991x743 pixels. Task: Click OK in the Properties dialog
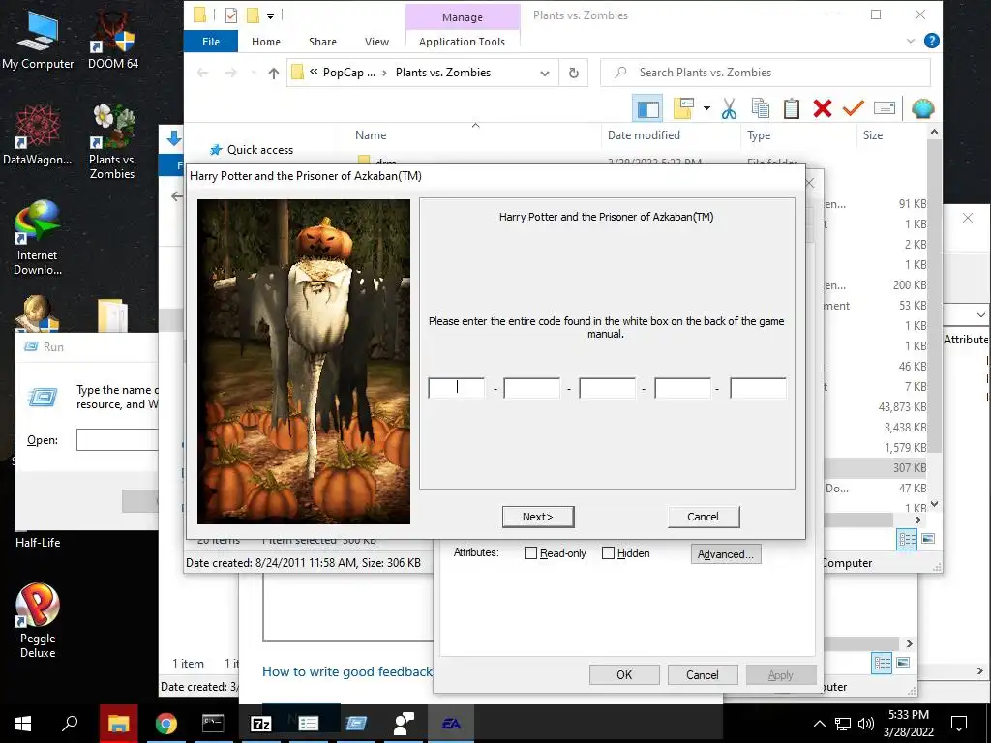tap(624, 674)
